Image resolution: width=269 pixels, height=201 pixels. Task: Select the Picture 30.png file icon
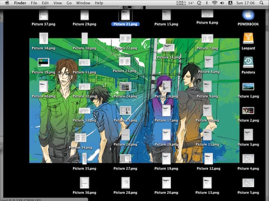[84, 38]
